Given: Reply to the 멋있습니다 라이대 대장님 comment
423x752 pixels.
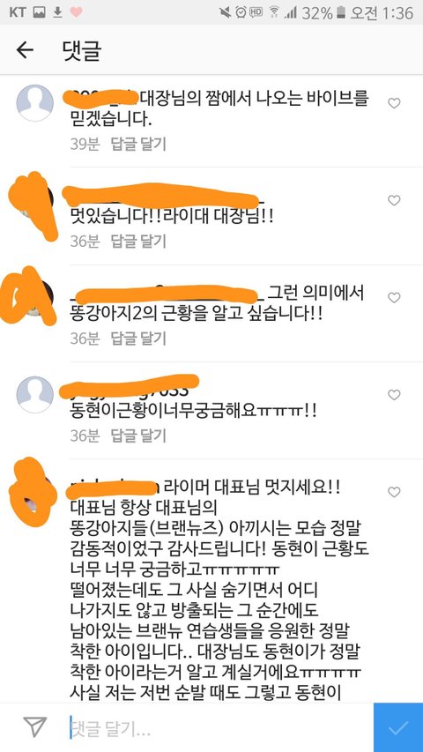Looking at the screenshot, I should 138,242.
